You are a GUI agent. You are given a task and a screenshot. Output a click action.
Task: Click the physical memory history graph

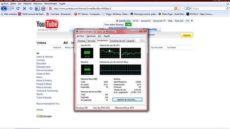[x=120, y=70]
